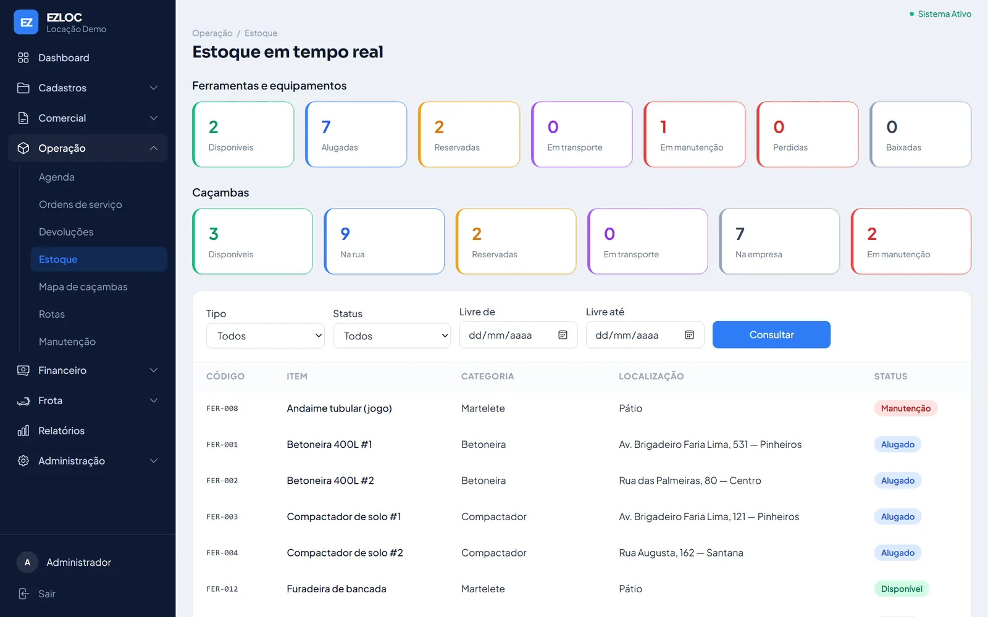Go to Ordens de serviço
The image size is (988, 617).
coord(99,204)
